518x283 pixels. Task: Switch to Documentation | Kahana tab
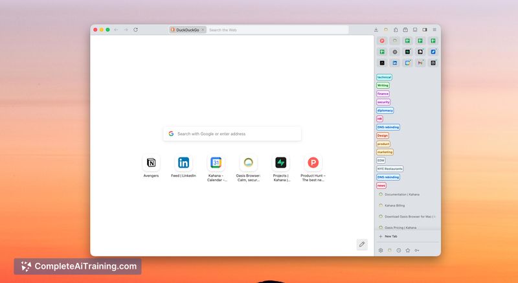(408, 194)
